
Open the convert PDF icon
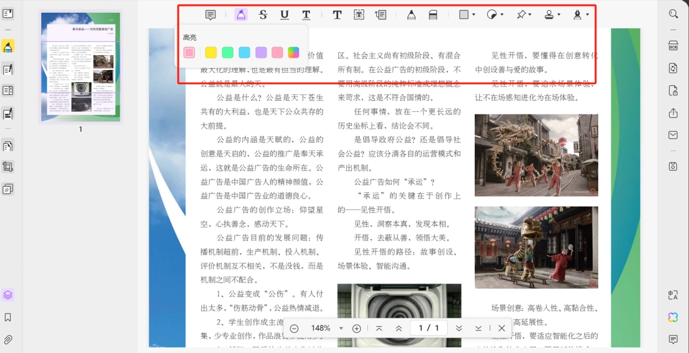coord(673,68)
